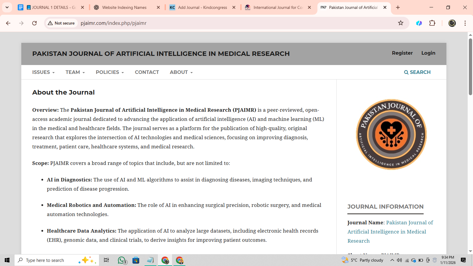Switch to the Website Indexing Names tab

pyautogui.click(x=124, y=7)
